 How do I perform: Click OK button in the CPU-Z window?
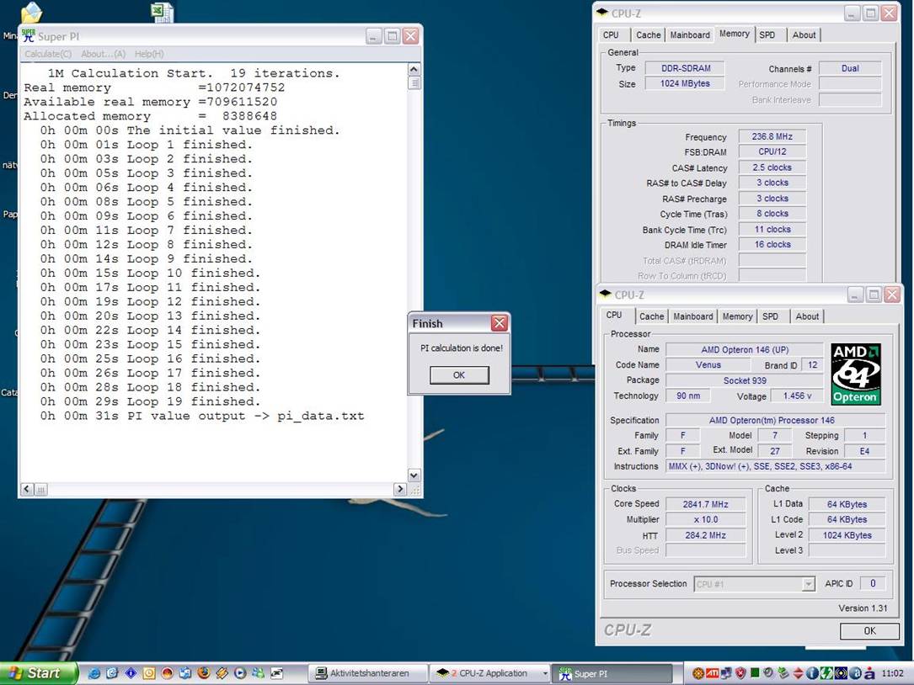coord(869,631)
